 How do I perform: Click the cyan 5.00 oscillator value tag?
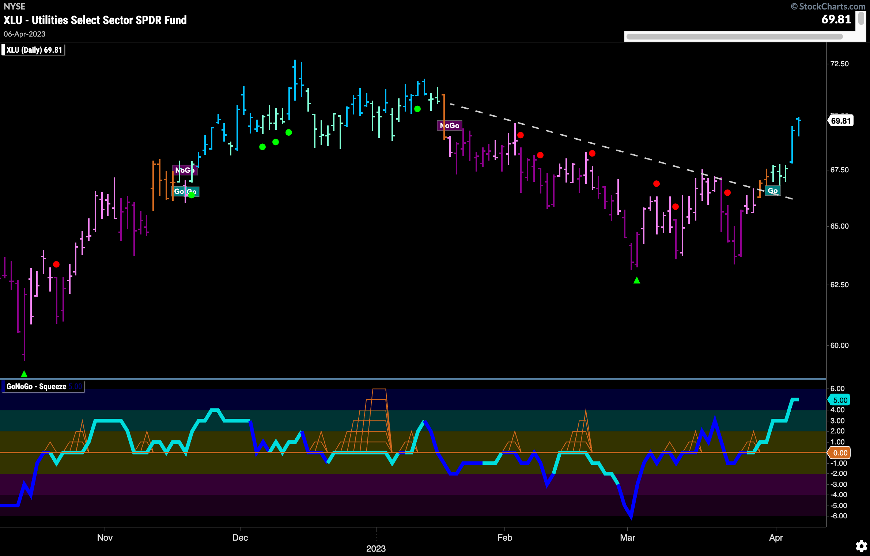tap(839, 400)
